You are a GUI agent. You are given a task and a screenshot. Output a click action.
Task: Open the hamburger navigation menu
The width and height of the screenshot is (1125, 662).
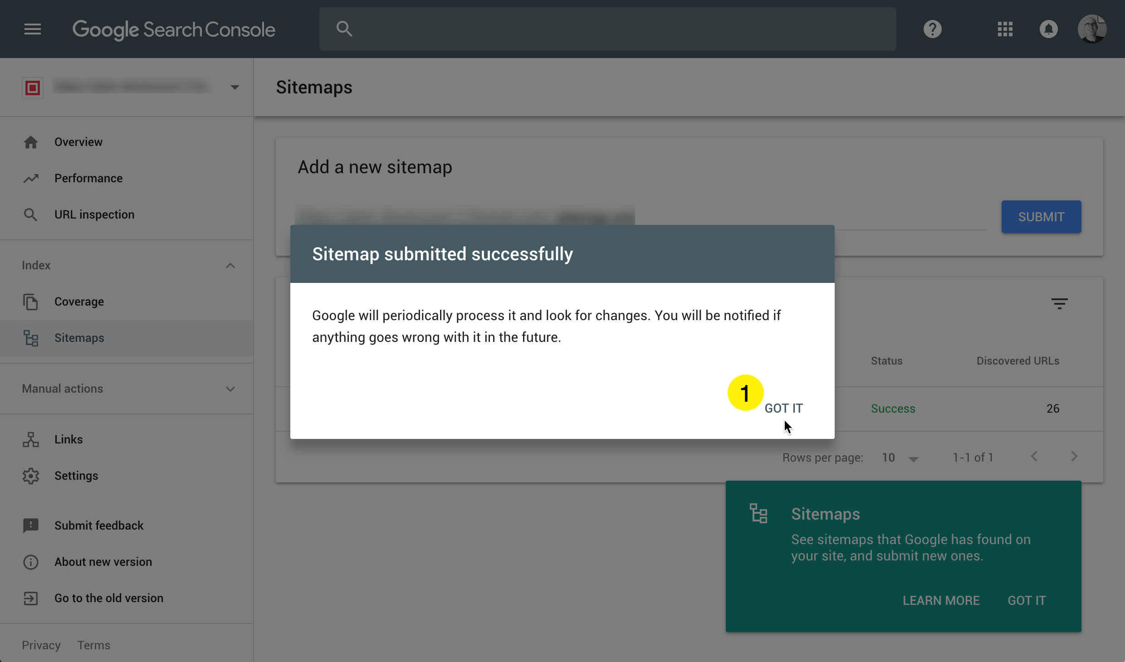32,29
